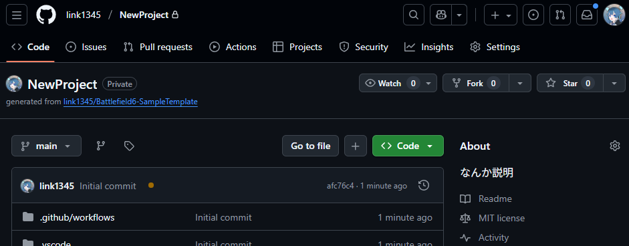Expand the Fork dropdown arrow
The width and height of the screenshot is (629, 246).
click(520, 83)
